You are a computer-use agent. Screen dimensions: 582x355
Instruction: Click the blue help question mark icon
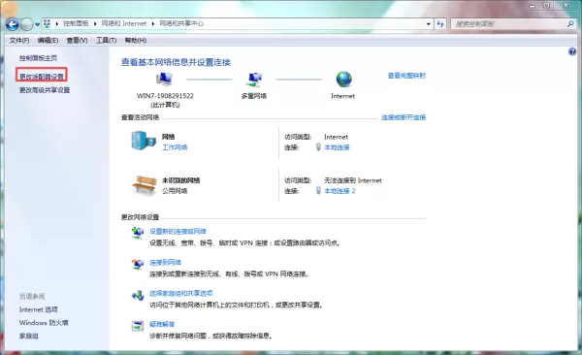(x=572, y=51)
